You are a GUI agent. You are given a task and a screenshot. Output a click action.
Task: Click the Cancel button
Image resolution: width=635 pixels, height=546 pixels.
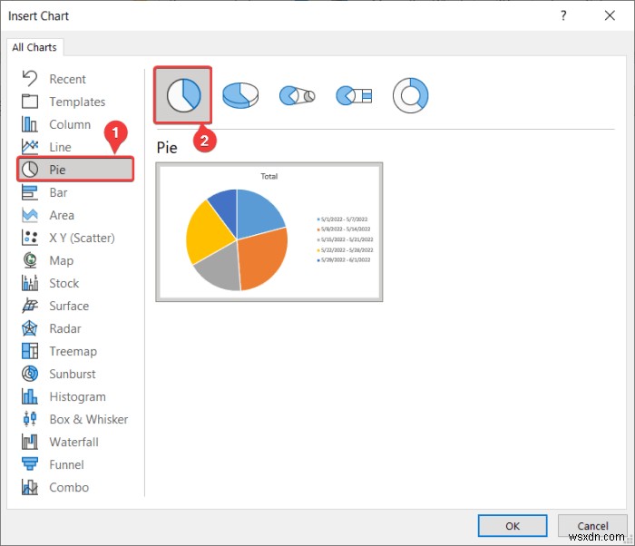pos(592,526)
